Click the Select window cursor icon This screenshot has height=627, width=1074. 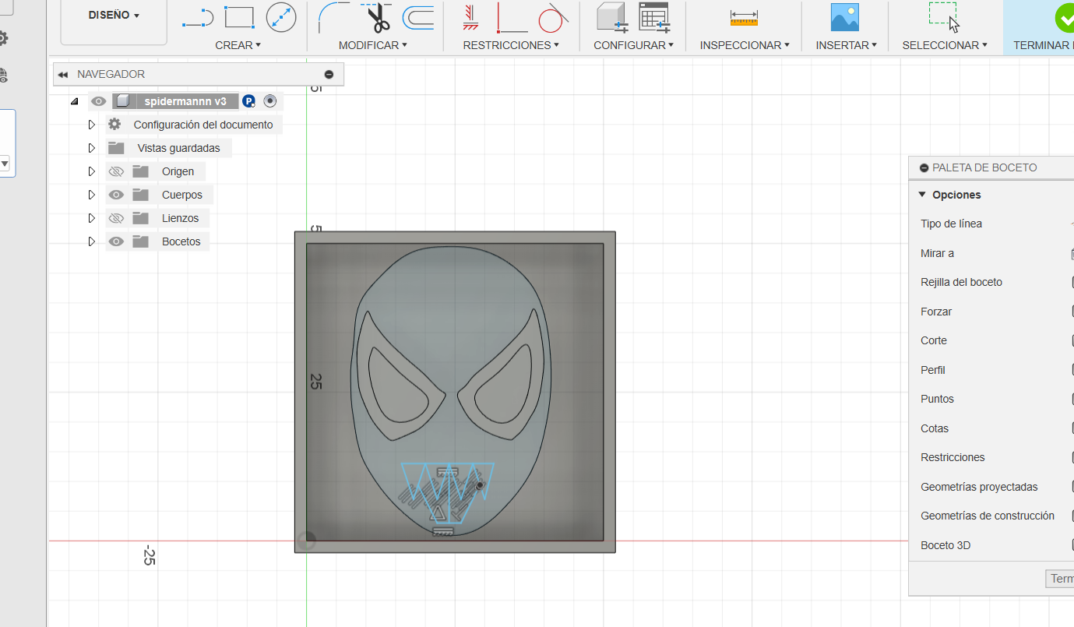point(944,17)
